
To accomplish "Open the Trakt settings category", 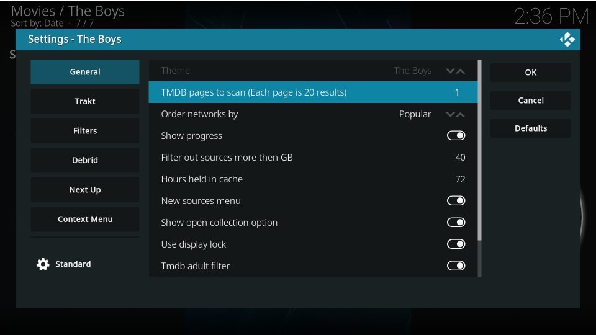I will click(85, 101).
